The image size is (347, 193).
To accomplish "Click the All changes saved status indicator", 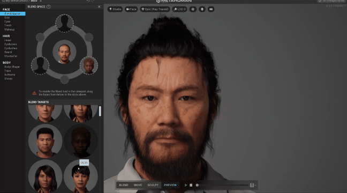I will click(331, 1).
